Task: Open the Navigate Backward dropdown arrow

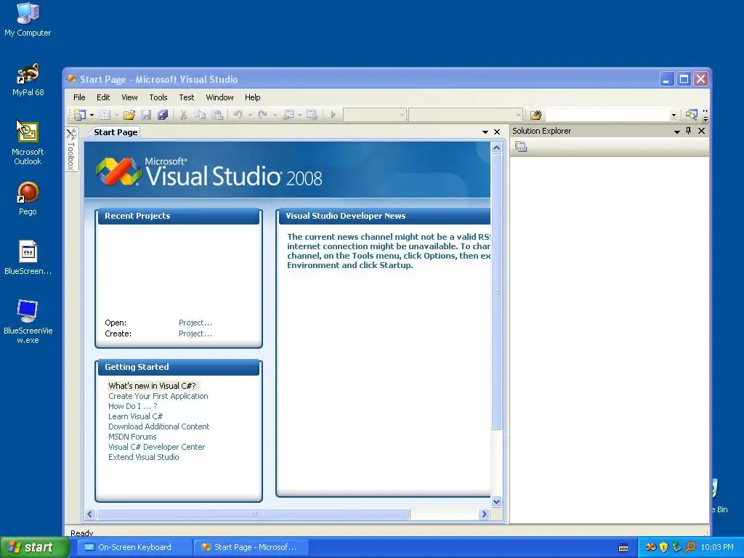Action: point(299,115)
